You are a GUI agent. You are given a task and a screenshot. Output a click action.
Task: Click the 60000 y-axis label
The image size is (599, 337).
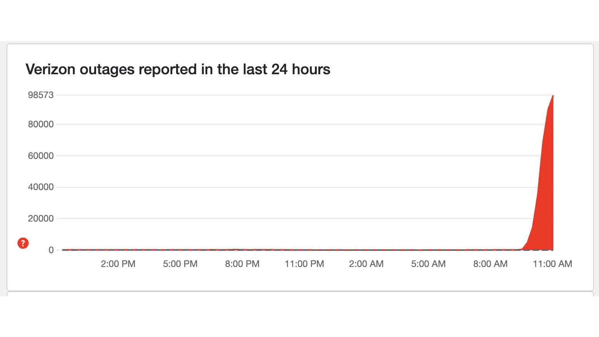pyautogui.click(x=41, y=156)
